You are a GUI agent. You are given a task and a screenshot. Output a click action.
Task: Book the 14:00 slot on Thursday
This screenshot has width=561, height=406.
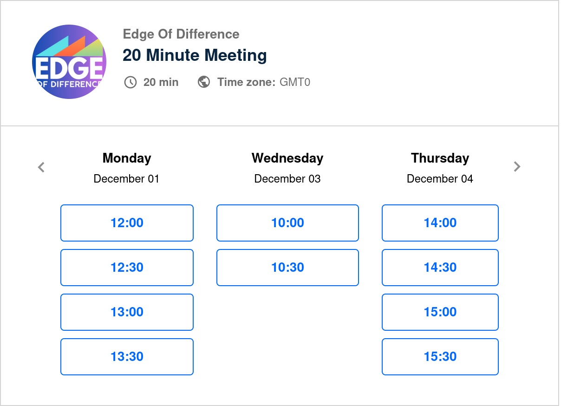(440, 223)
